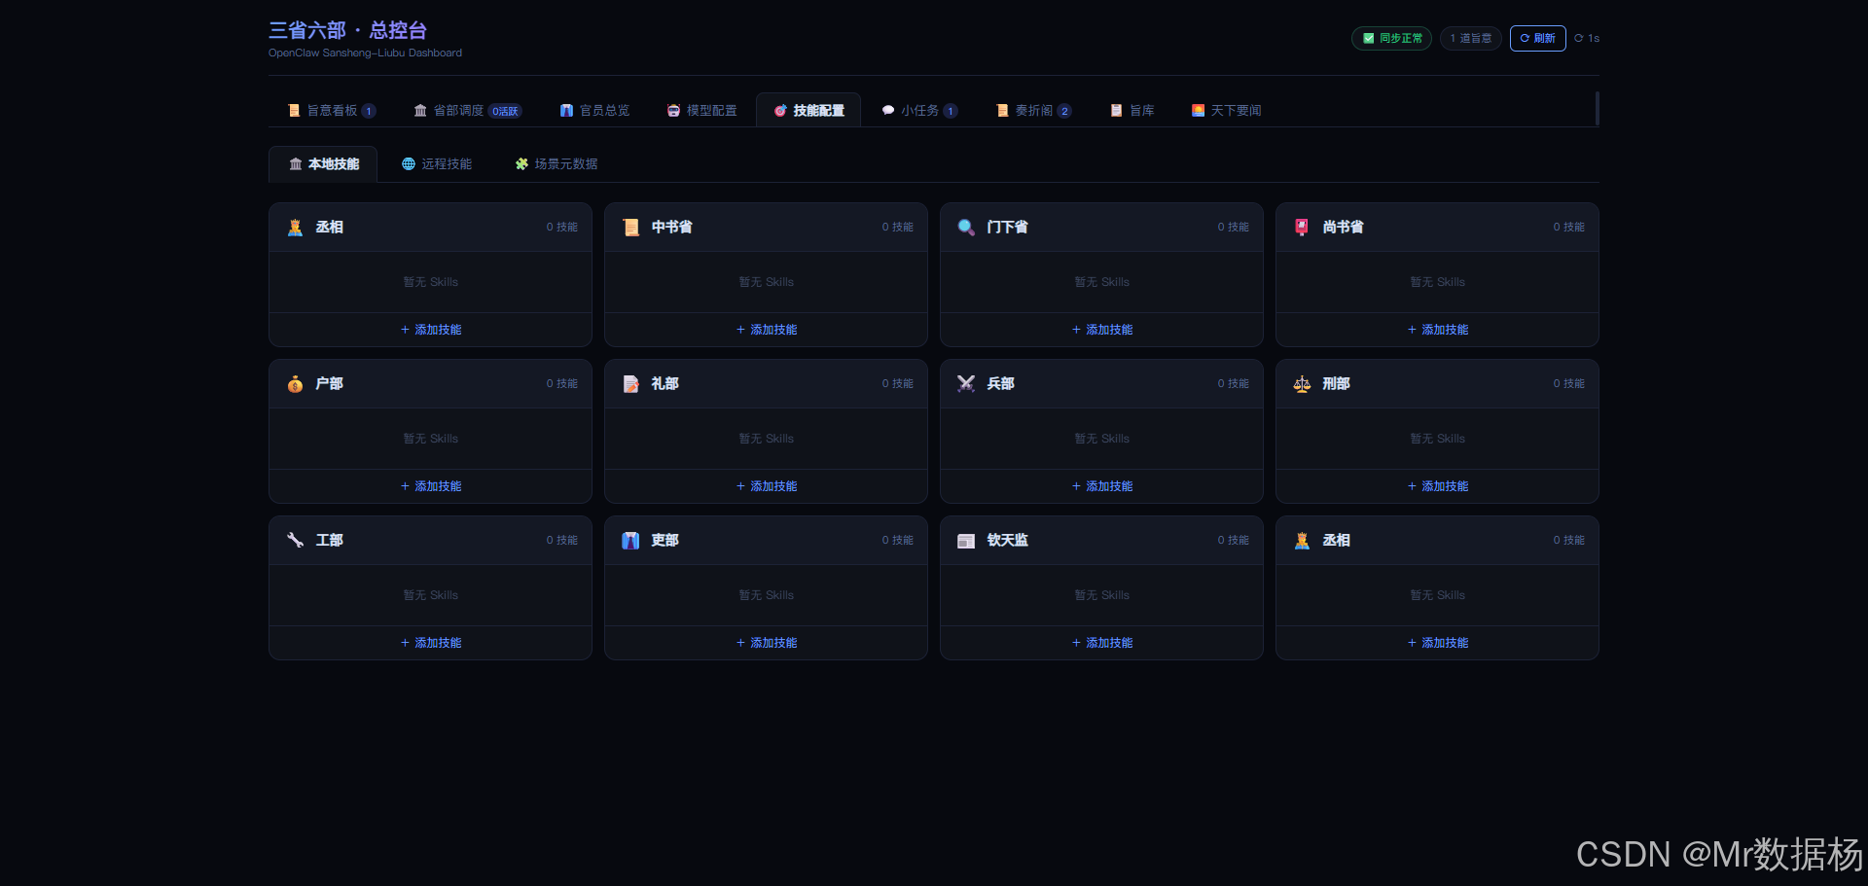This screenshot has width=1868, height=886.
Task: Click the 0 技能 count on 中书省
Action: click(897, 228)
